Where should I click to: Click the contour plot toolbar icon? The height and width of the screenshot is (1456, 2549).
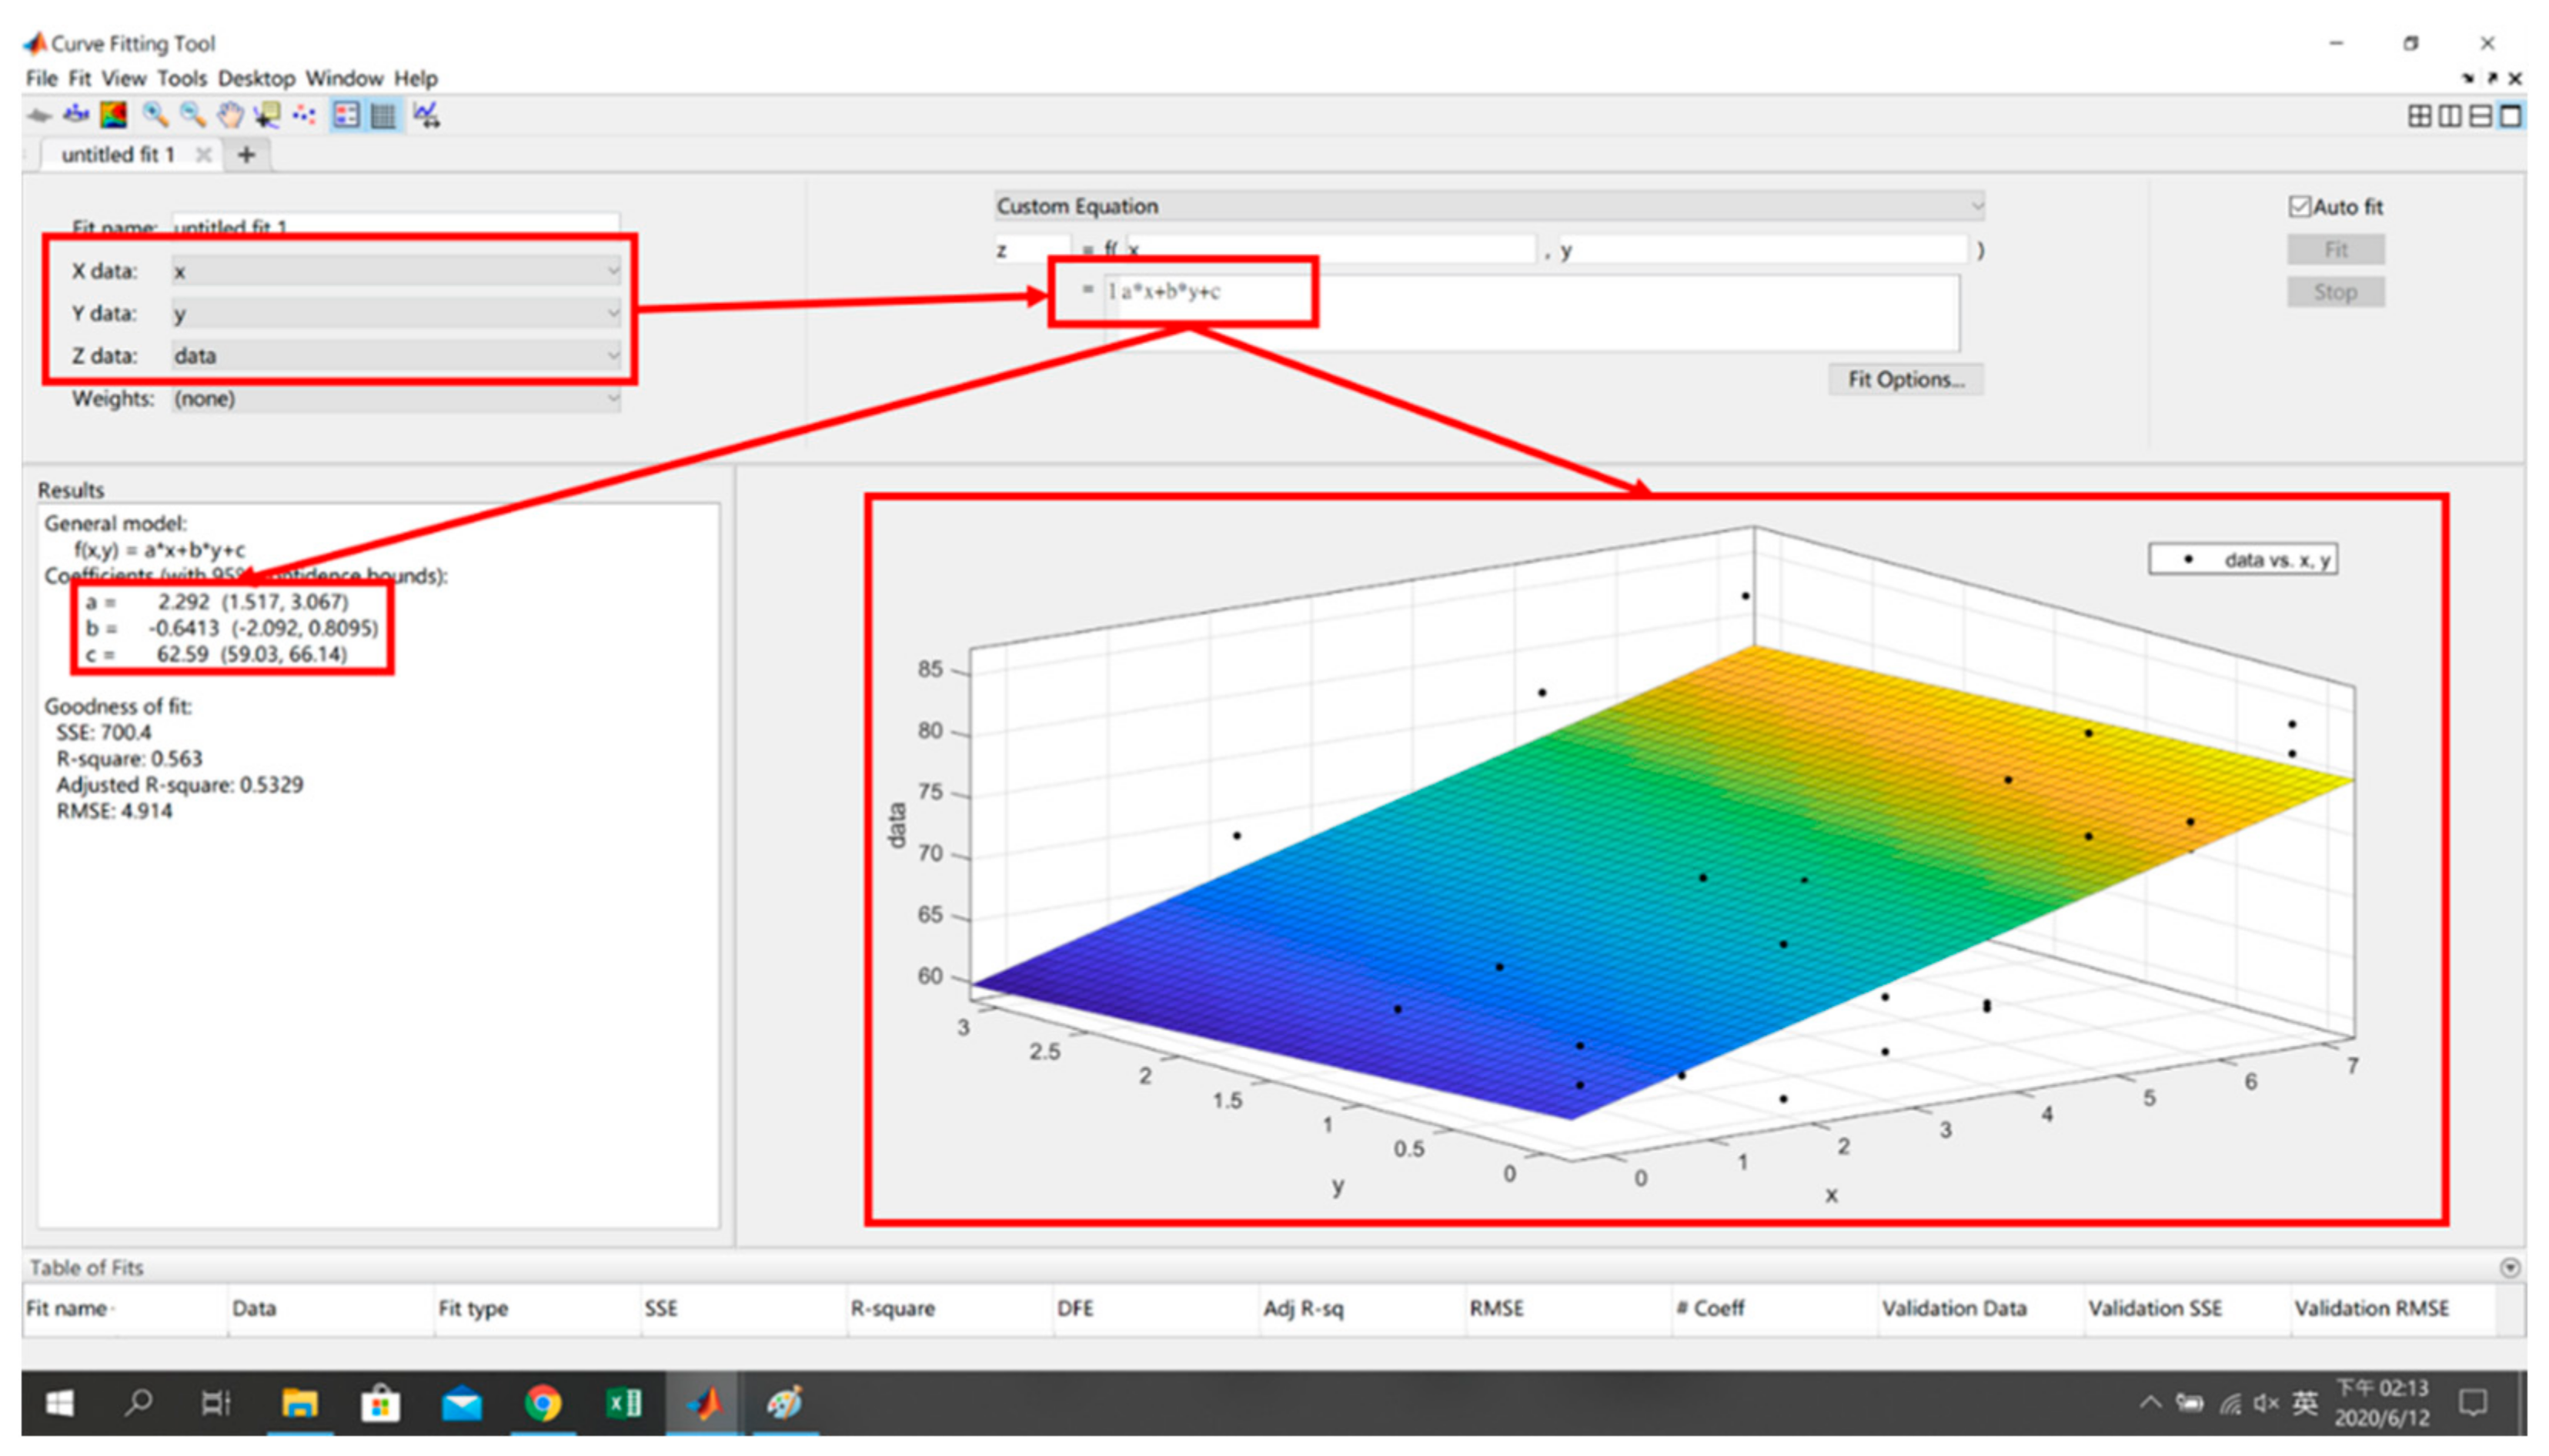click(113, 116)
